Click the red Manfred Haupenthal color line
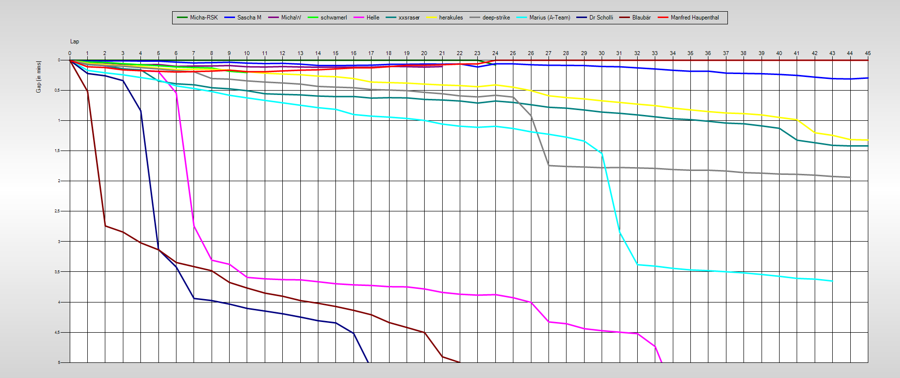The image size is (900, 378). pyautogui.click(x=663, y=18)
